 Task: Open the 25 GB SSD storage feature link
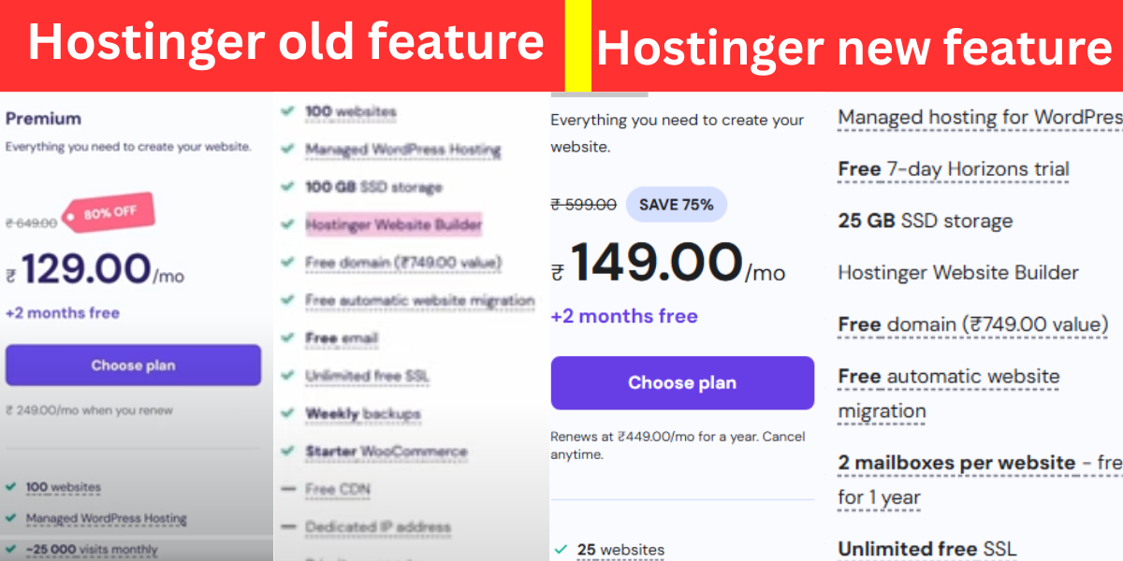[x=925, y=221]
